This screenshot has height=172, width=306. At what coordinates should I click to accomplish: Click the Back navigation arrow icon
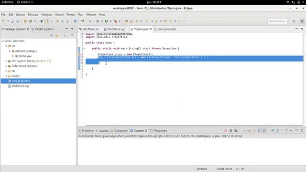coord(171,21)
